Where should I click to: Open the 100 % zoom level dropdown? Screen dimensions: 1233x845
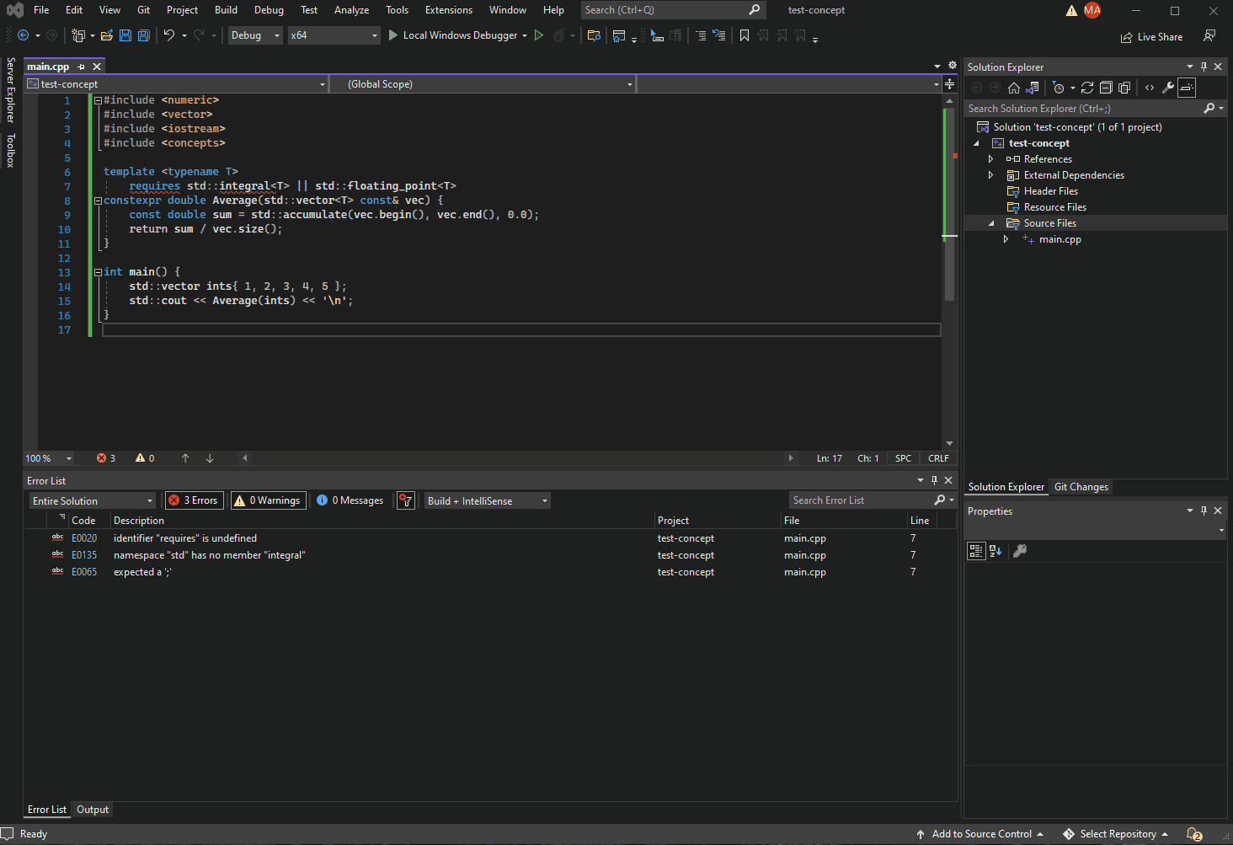[x=49, y=458]
